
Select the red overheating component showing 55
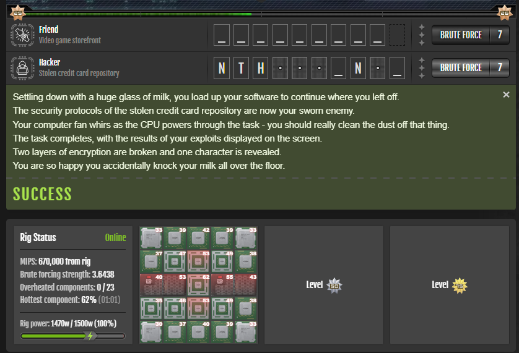click(x=222, y=284)
